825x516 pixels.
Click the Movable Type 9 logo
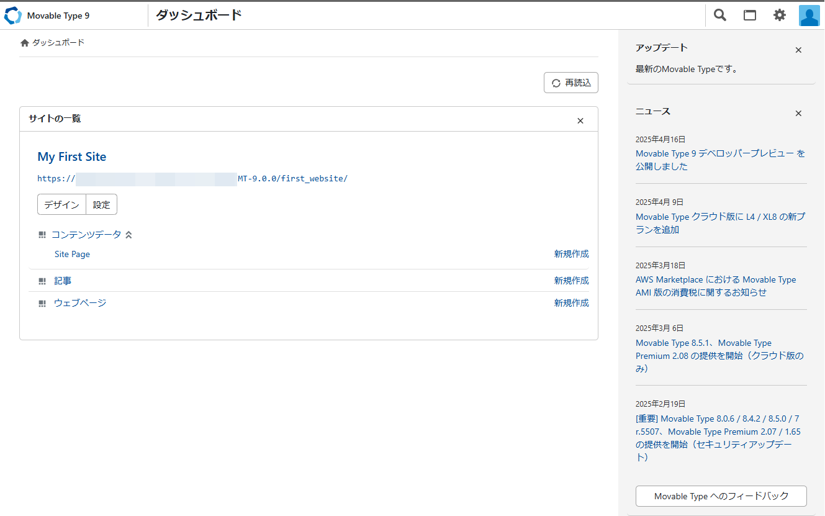tap(47, 16)
